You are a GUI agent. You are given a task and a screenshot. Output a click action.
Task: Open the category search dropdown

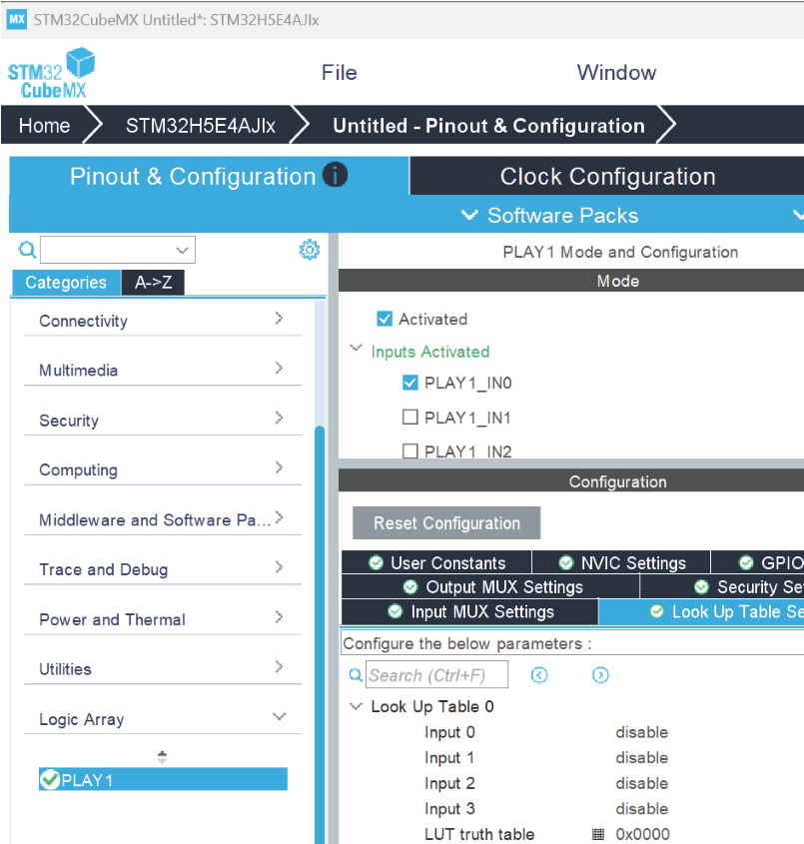coord(182,251)
